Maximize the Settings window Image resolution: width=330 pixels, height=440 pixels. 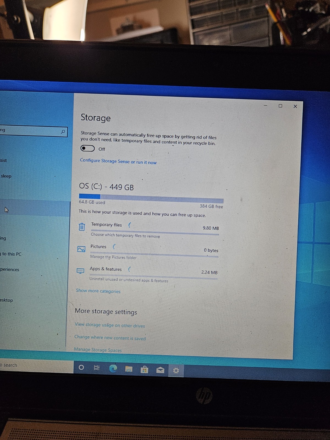click(280, 106)
